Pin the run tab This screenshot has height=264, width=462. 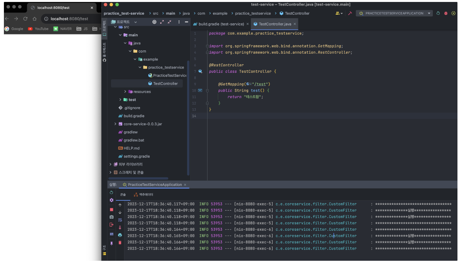[x=111, y=243]
